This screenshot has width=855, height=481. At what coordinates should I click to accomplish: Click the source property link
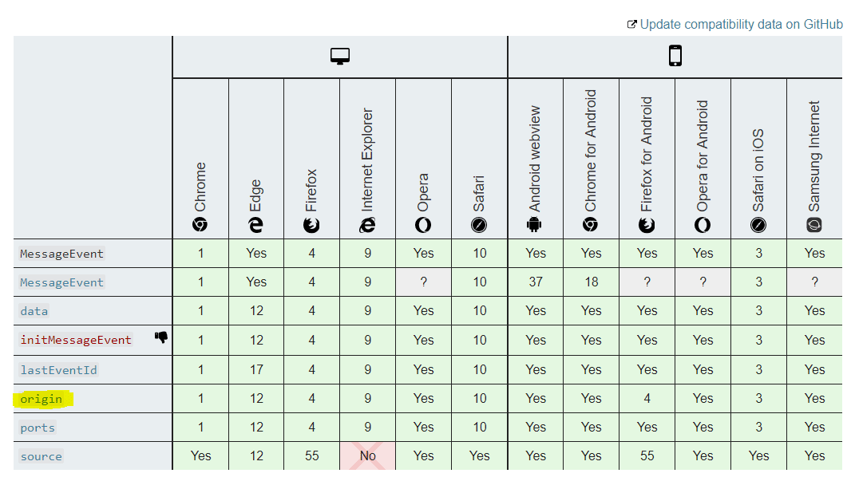coord(42,456)
